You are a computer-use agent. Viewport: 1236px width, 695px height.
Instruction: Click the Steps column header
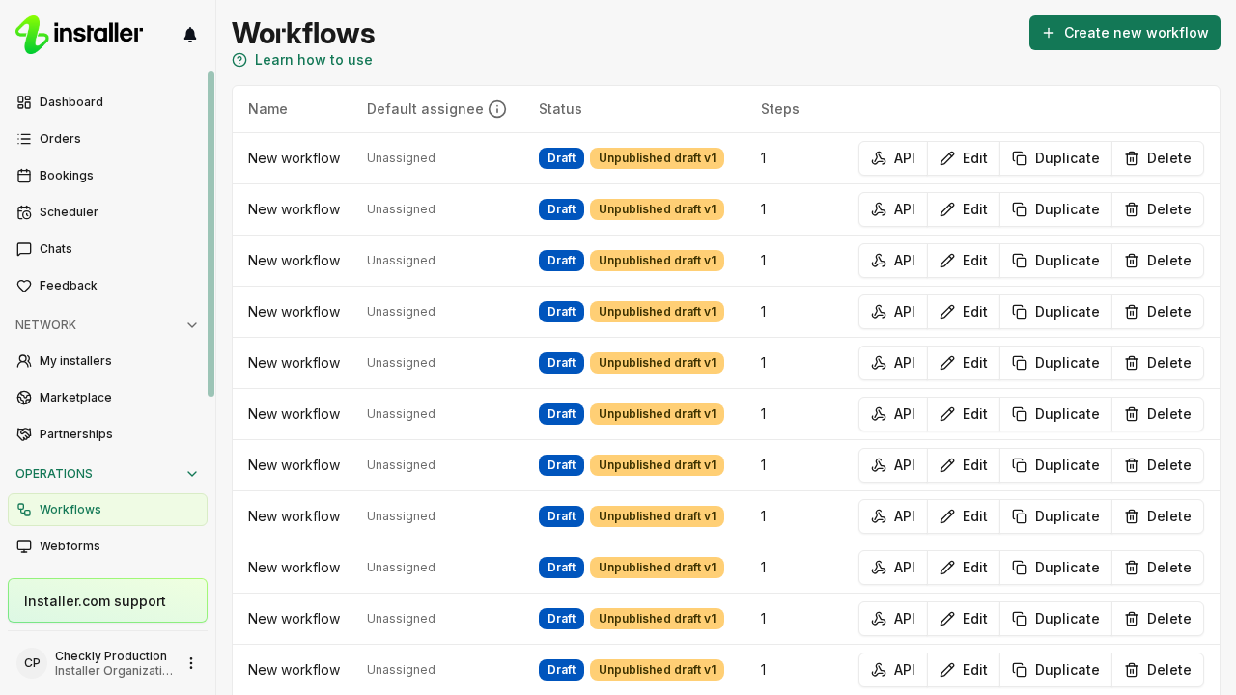click(x=780, y=109)
